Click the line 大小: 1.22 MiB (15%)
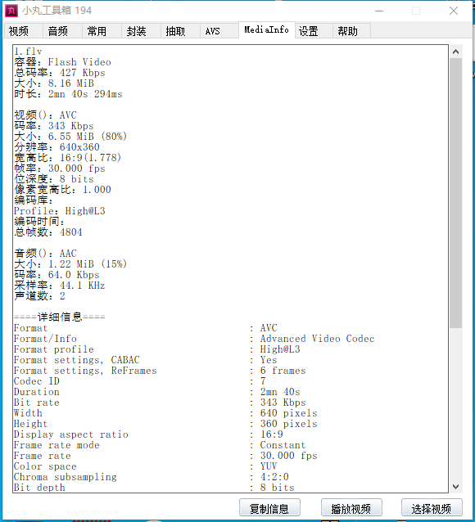 (x=70, y=264)
